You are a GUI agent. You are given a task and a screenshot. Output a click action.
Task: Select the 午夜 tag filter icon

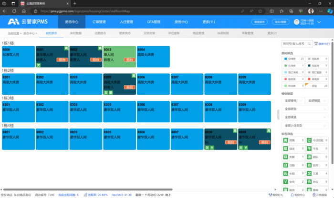click(309, 148)
